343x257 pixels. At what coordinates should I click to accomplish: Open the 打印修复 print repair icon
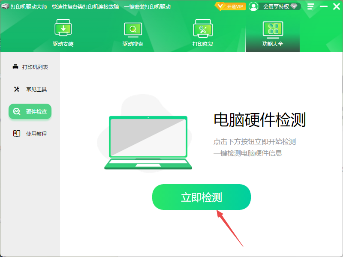pyautogui.click(x=202, y=28)
